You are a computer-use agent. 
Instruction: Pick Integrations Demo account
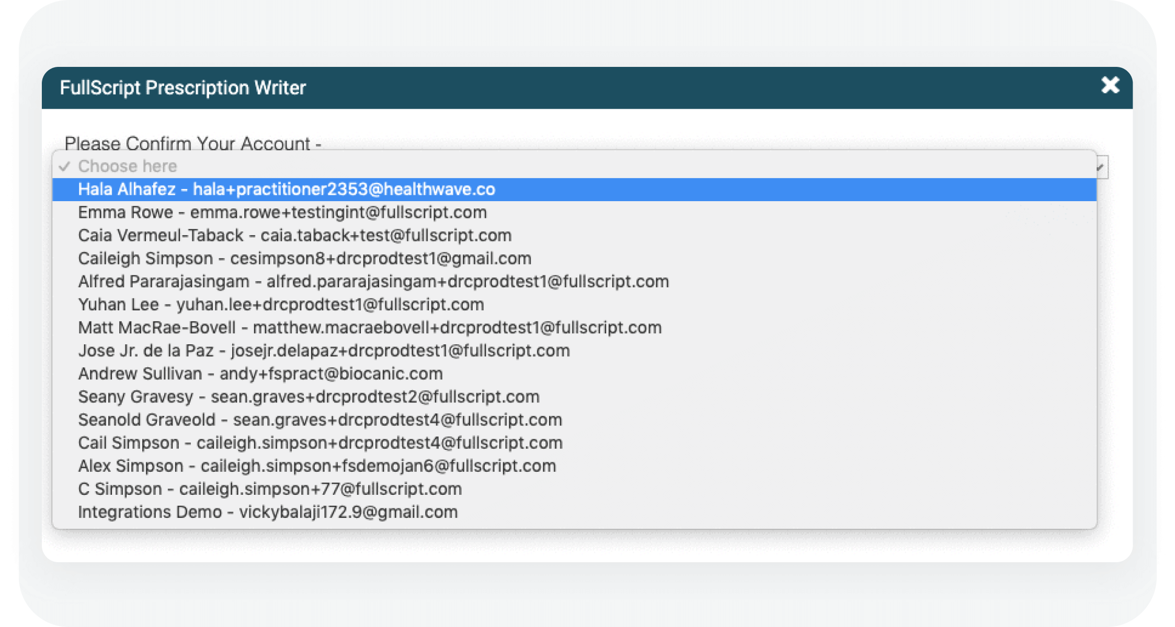(574, 512)
